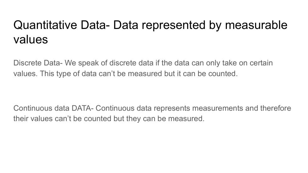Image resolution: width=308 pixels, height=173 pixels.
Task: Click the phrase "Continuous data" starting second paragraph
Action: click(x=41, y=109)
